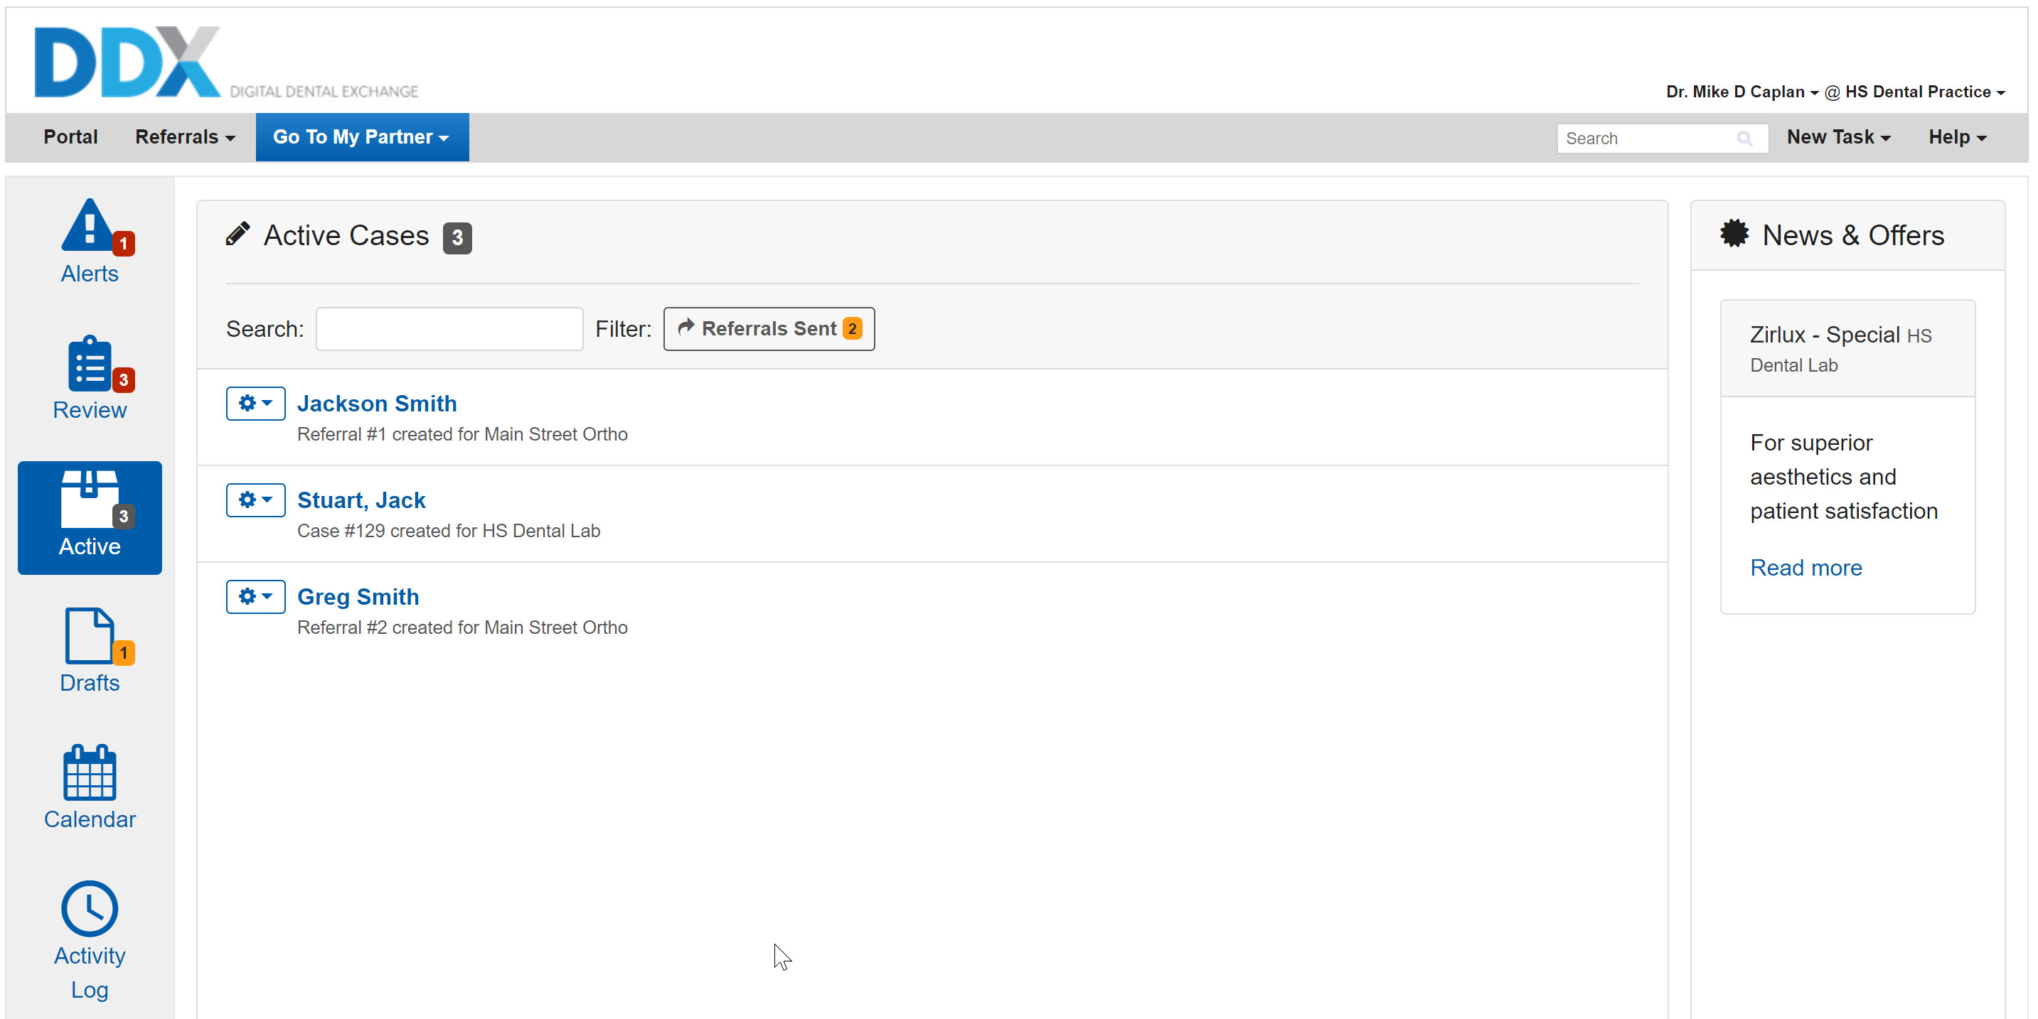Screen dimensions: 2038x1019
Task: Click the Read more link
Action: coord(1805,567)
